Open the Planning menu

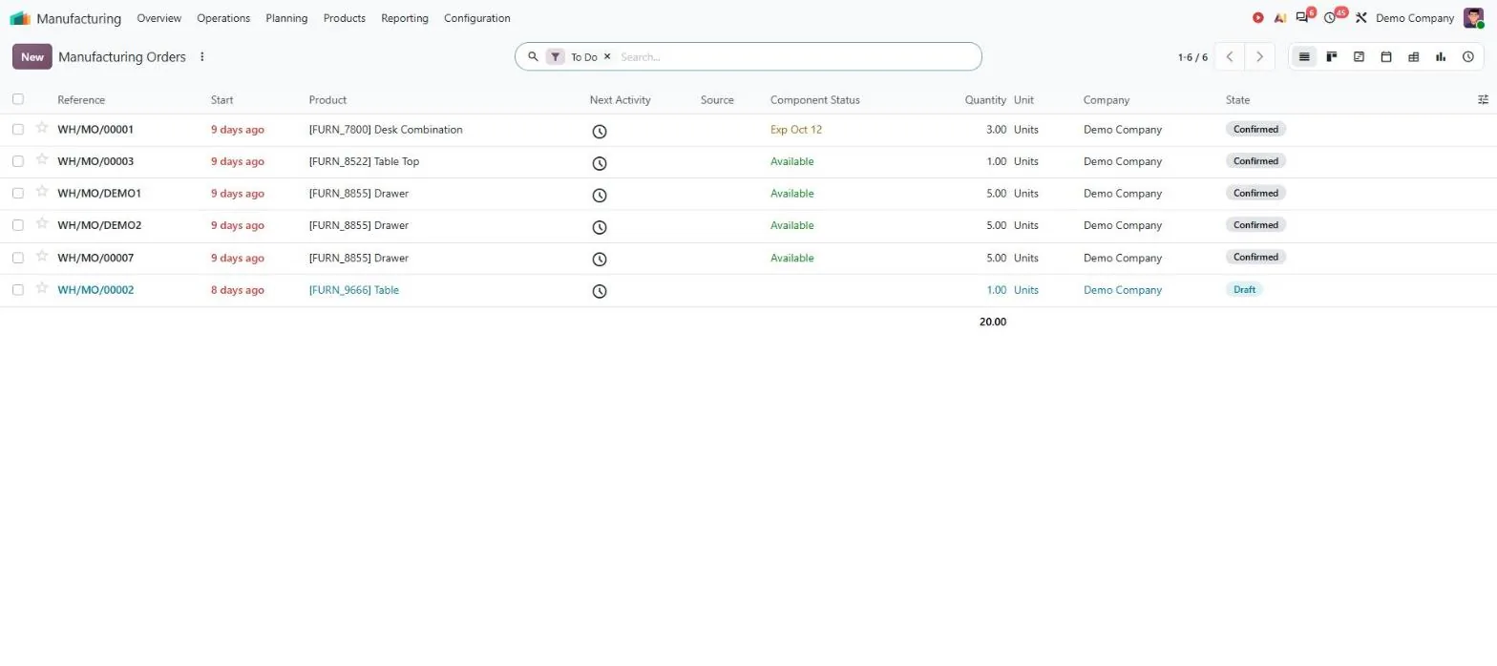(286, 18)
